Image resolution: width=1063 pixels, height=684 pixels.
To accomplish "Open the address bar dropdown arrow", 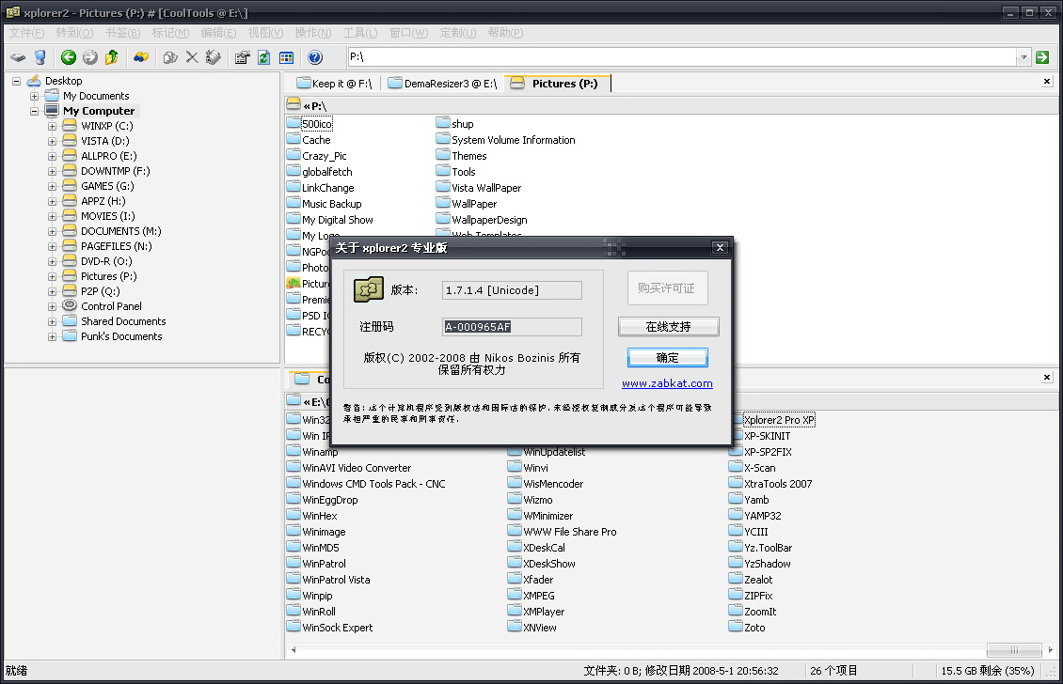I will (x=1023, y=57).
